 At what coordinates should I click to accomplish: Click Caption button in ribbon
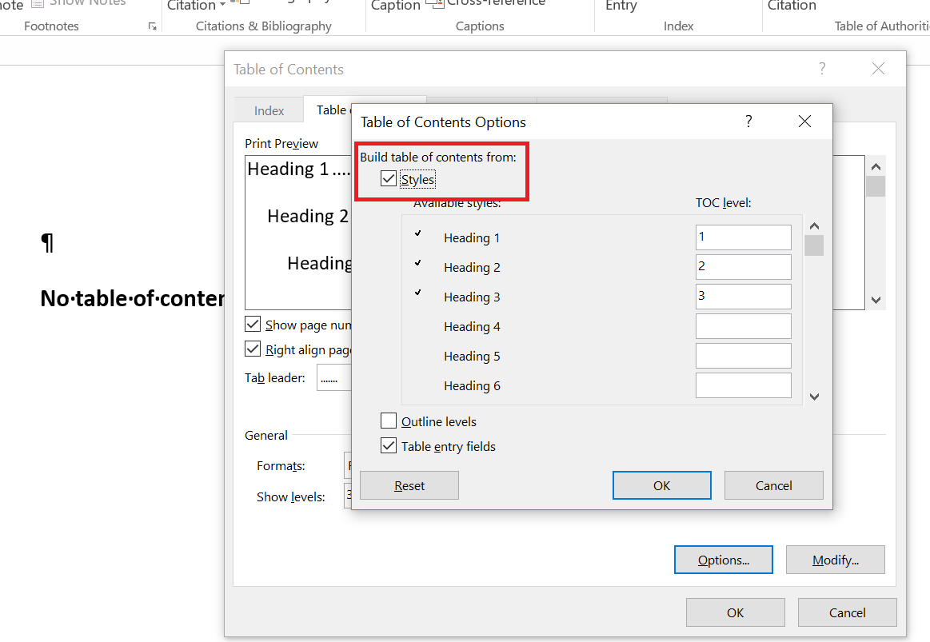(395, 6)
